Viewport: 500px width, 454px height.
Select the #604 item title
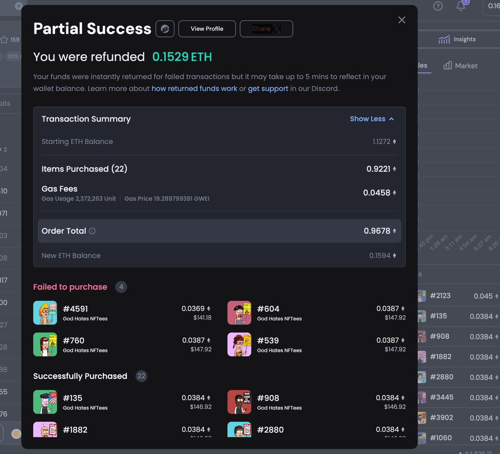[x=268, y=309]
